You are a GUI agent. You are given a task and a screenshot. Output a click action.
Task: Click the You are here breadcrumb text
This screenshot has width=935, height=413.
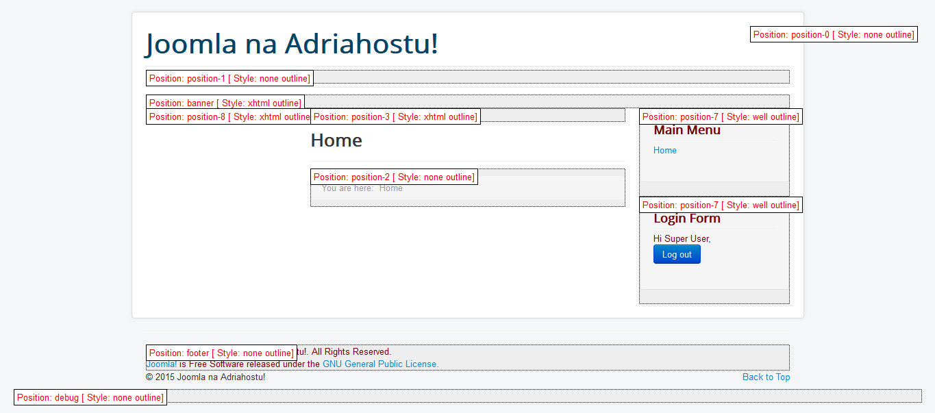coord(347,188)
